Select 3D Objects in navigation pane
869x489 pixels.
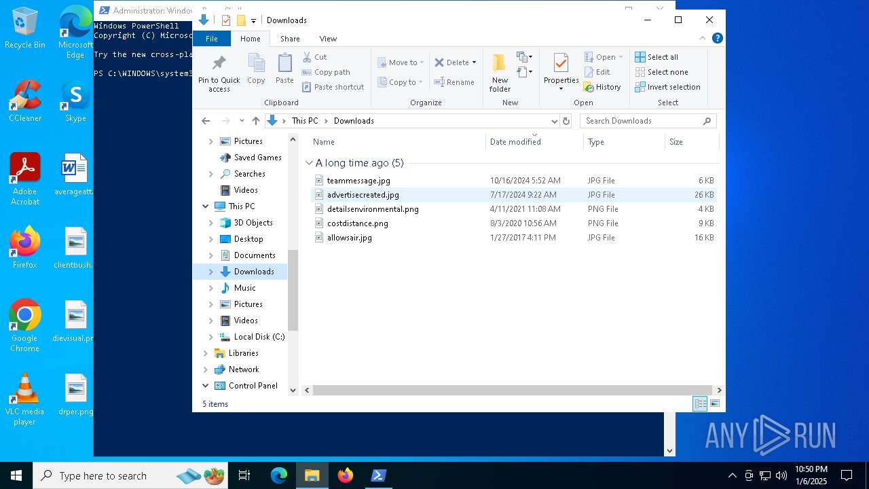tap(253, 223)
